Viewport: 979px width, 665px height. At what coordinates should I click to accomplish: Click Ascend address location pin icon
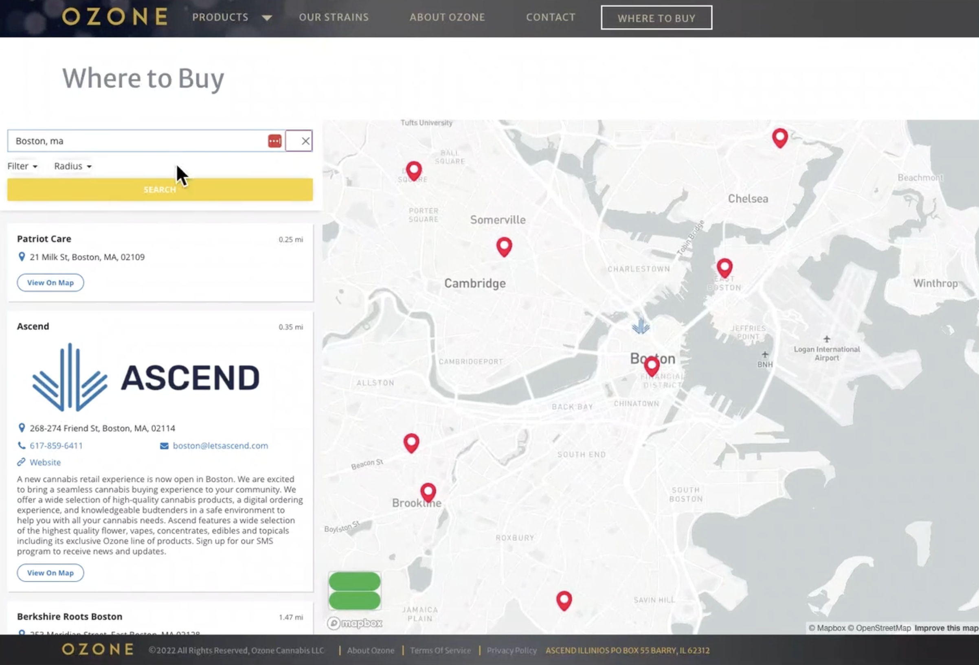click(22, 428)
